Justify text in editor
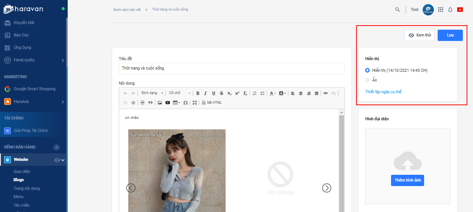The image size is (473, 212). [x=317, y=93]
